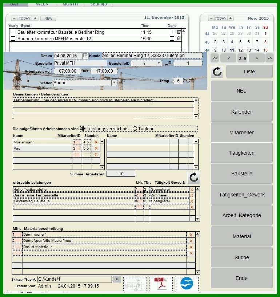Remove the Paul worker row
280x297 pixels.
[96, 148]
